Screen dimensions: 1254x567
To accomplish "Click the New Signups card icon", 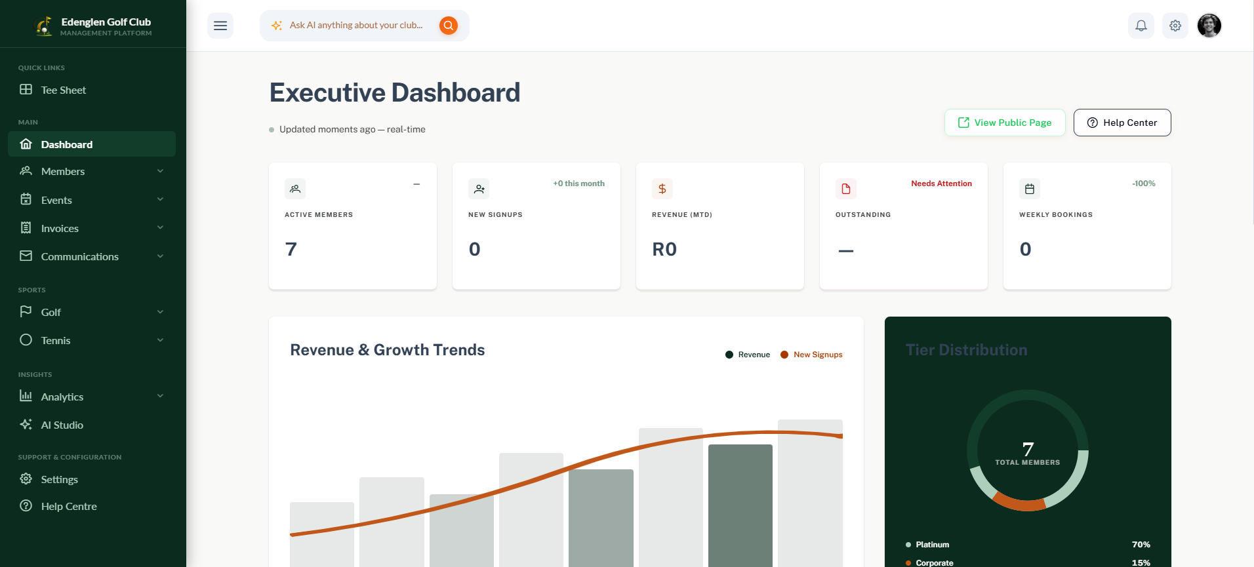I will 479,189.
